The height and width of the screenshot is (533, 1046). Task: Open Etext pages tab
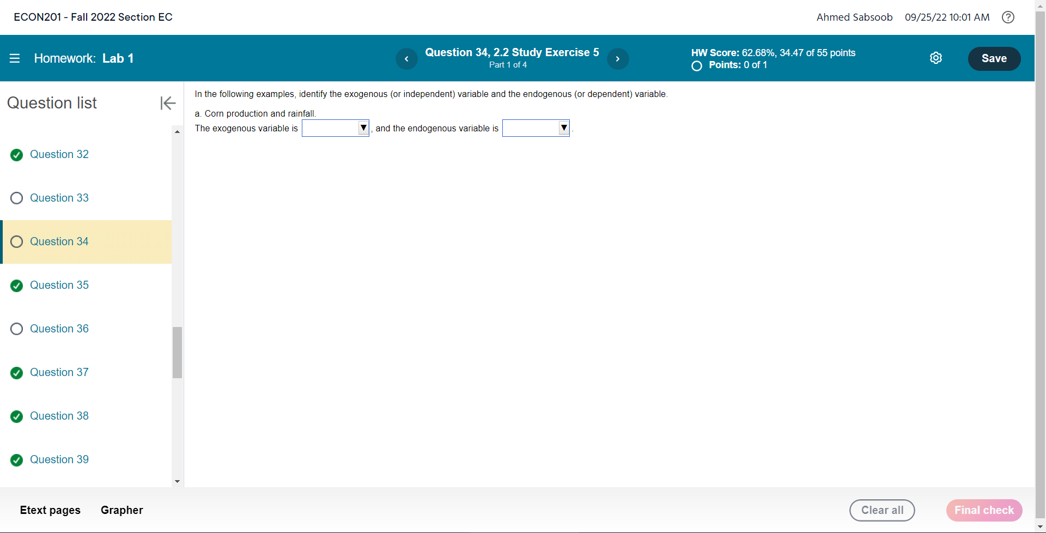pos(50,510)
